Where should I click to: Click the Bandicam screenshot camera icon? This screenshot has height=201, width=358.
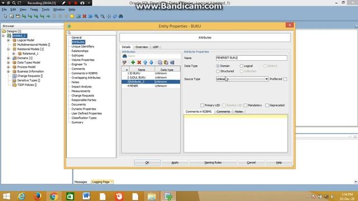82,3
